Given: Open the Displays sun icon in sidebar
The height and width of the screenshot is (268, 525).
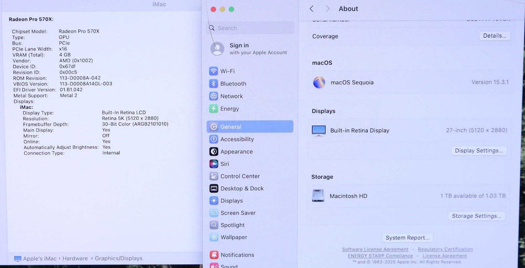Looking at the screenshot, I should (x=214, y=201).
